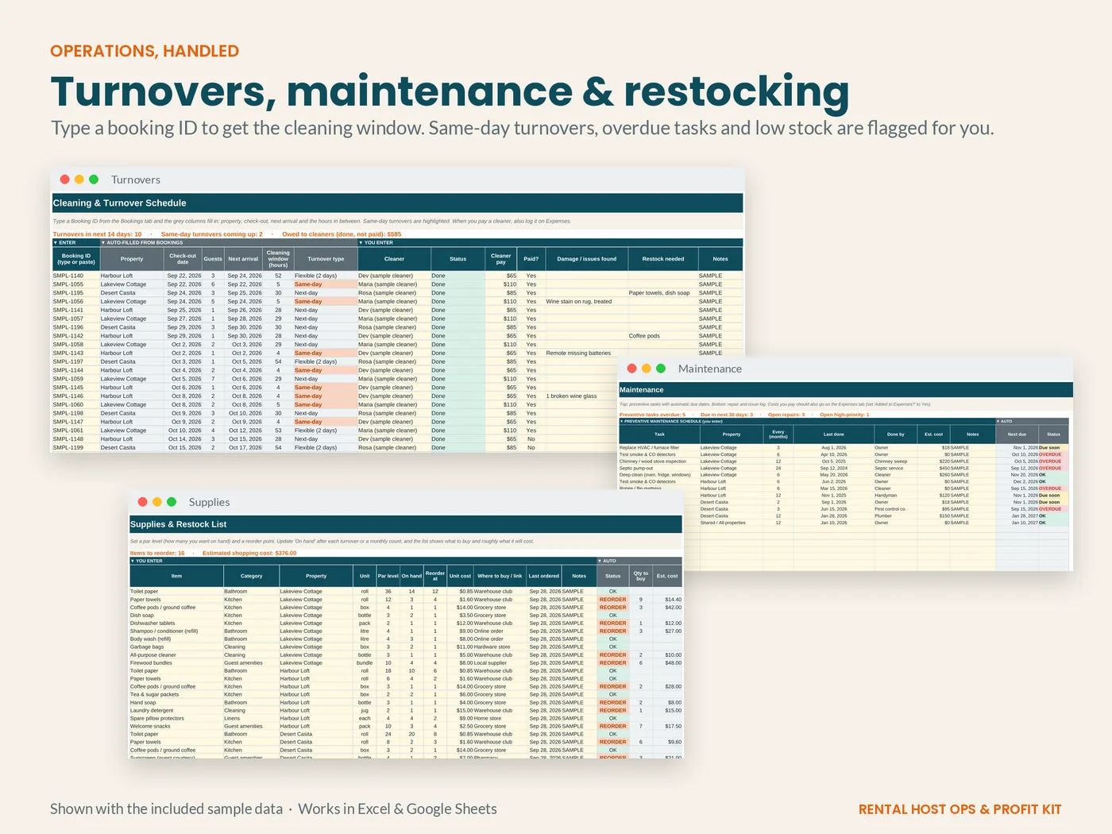Select the 'Cleaning & Turnover Schedule' title bar
This screenshot has height=834, width=1112.
tap(398, 203)
